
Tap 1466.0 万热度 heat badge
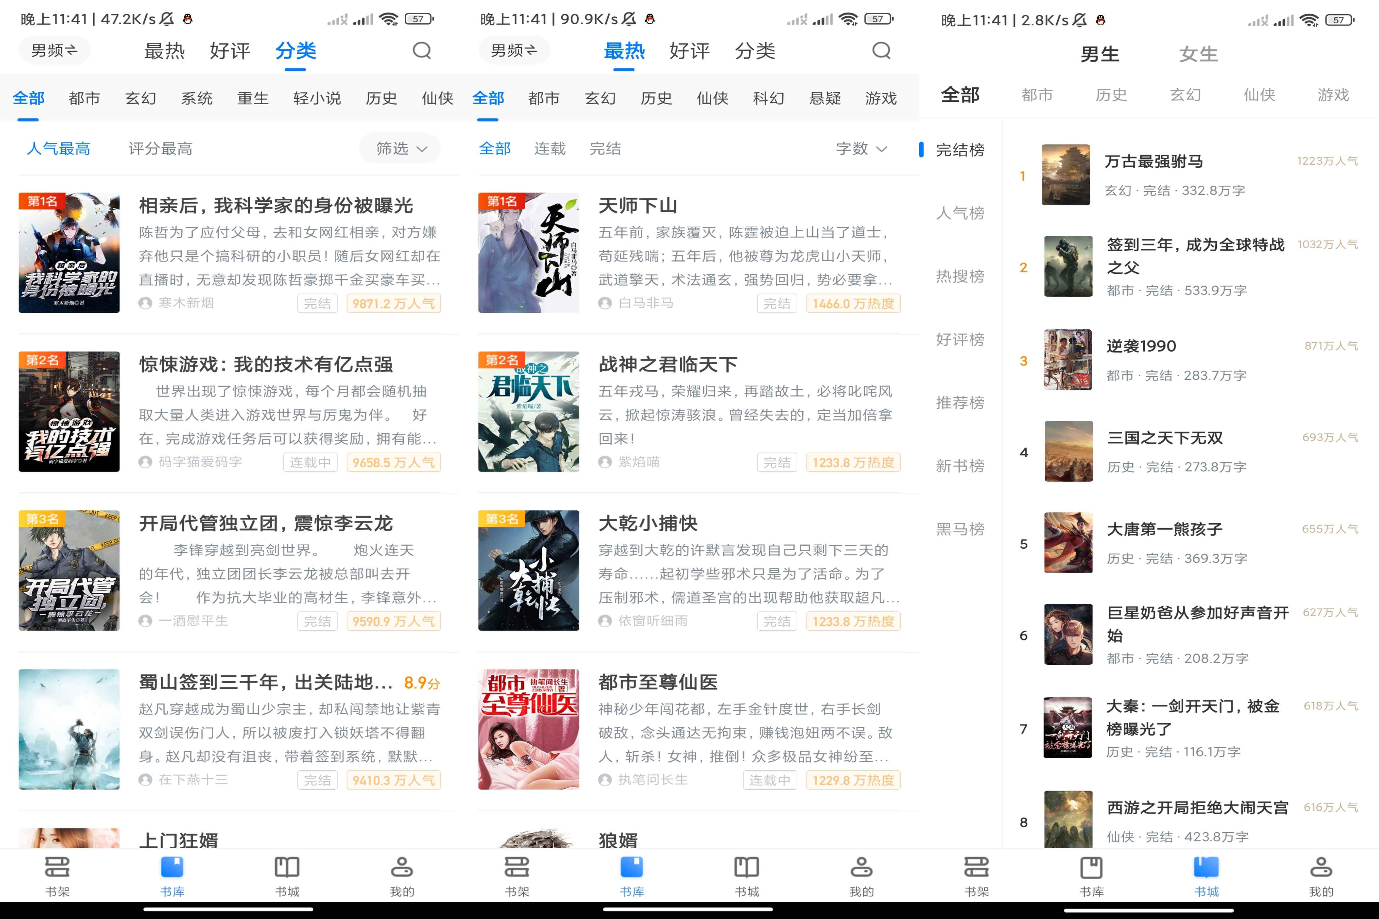pos(853,303)
